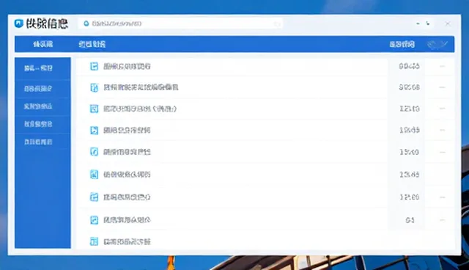Click the blue app logo in the title bar
The image size is (469, 270).
18,23
